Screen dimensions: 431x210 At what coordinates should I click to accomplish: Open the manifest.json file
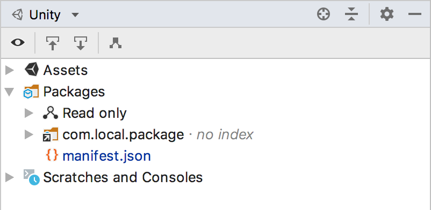pyautogui.click(x=106, y=156)
